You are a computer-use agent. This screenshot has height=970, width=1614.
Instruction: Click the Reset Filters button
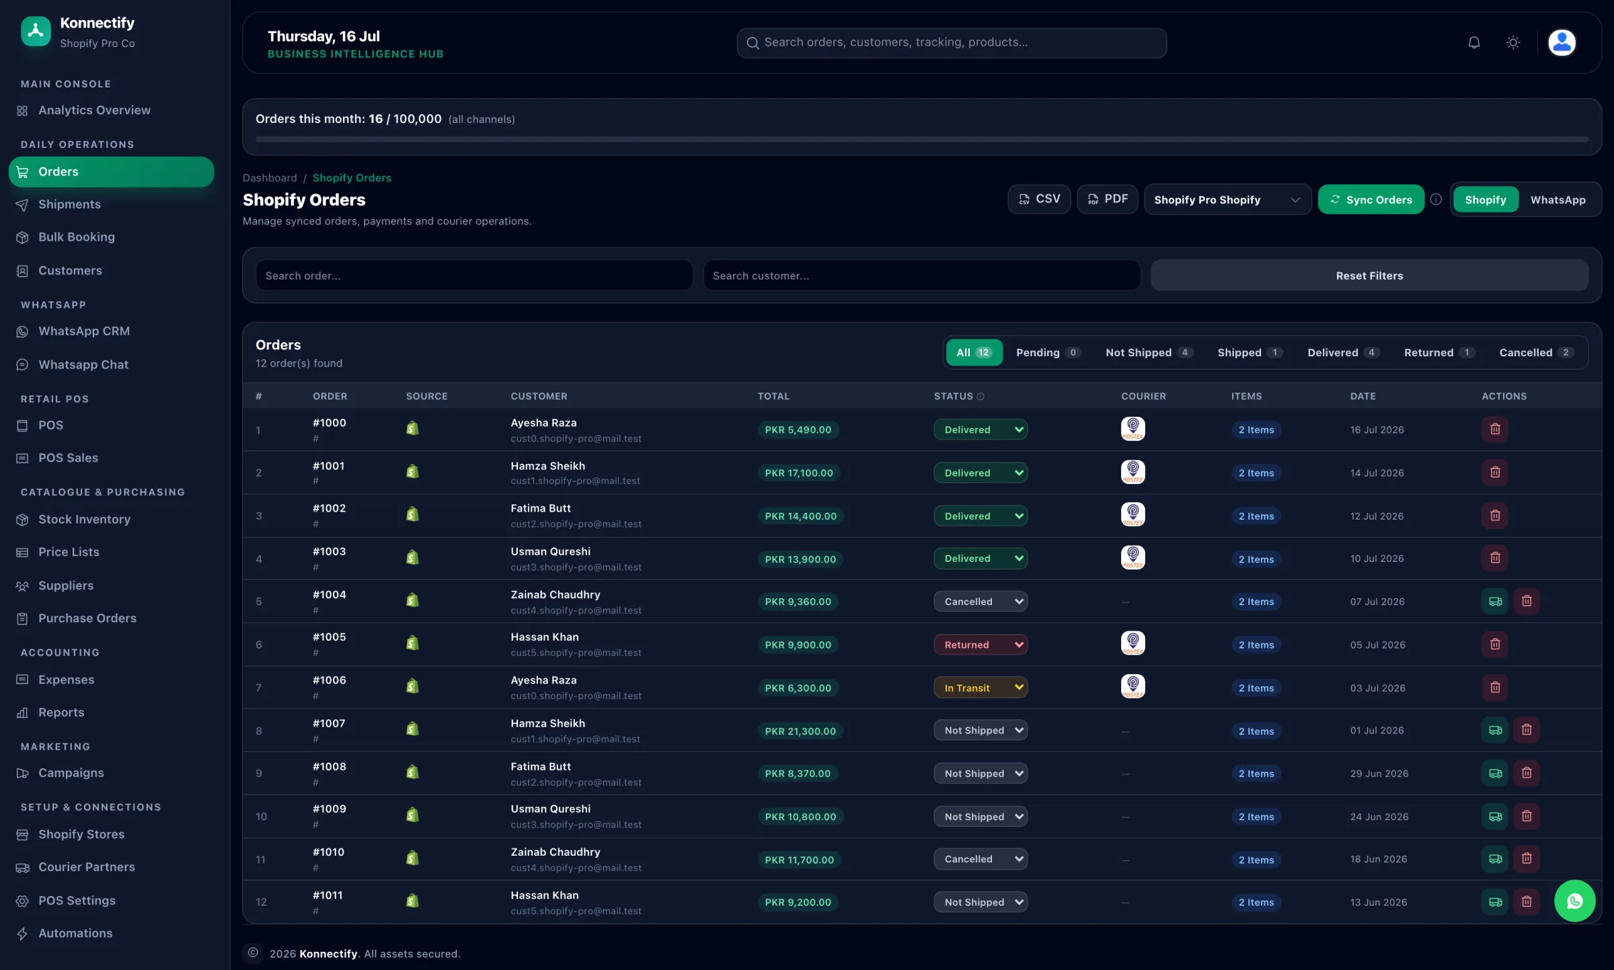click(x=1369, y=276)
